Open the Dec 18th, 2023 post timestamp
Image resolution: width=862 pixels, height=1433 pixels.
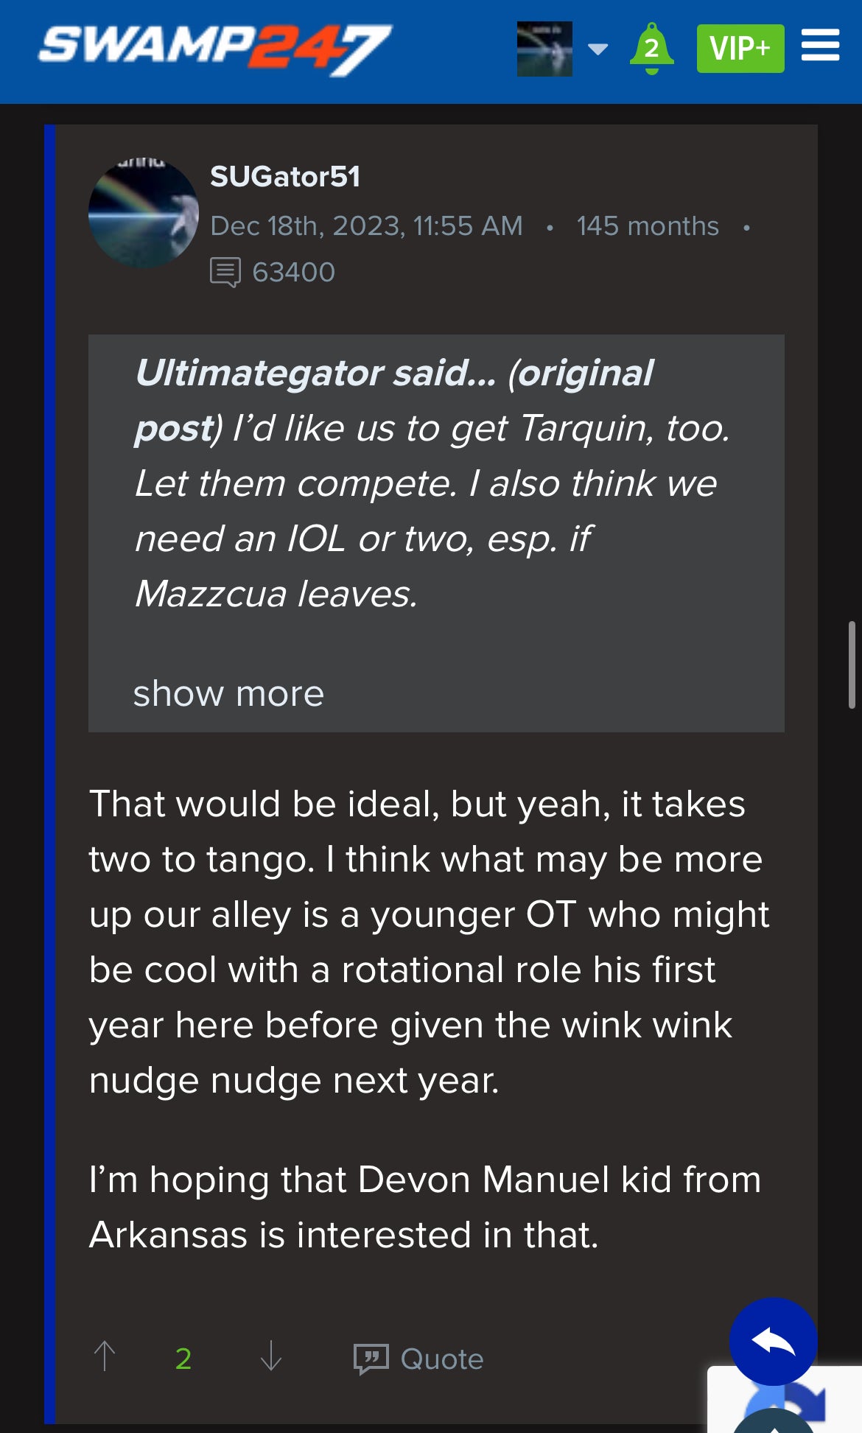click(x=366, y=226)
